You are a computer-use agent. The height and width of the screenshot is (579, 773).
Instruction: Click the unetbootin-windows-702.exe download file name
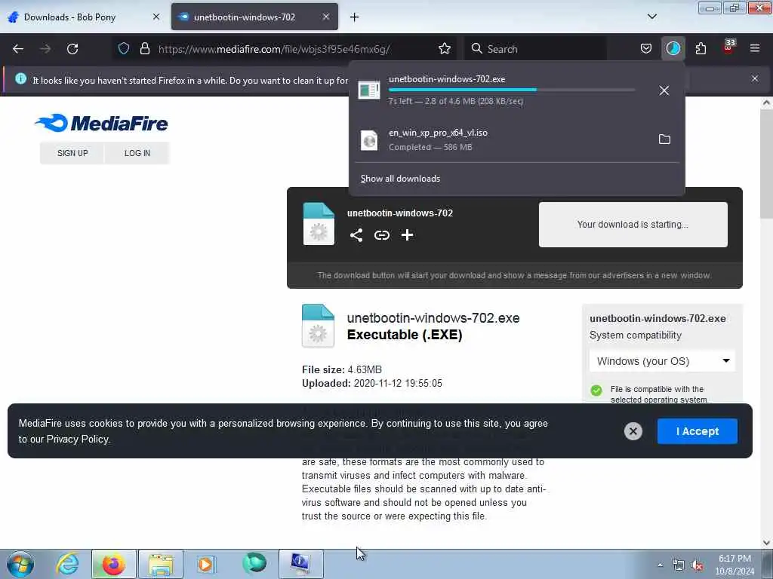[x=447, y=79]
